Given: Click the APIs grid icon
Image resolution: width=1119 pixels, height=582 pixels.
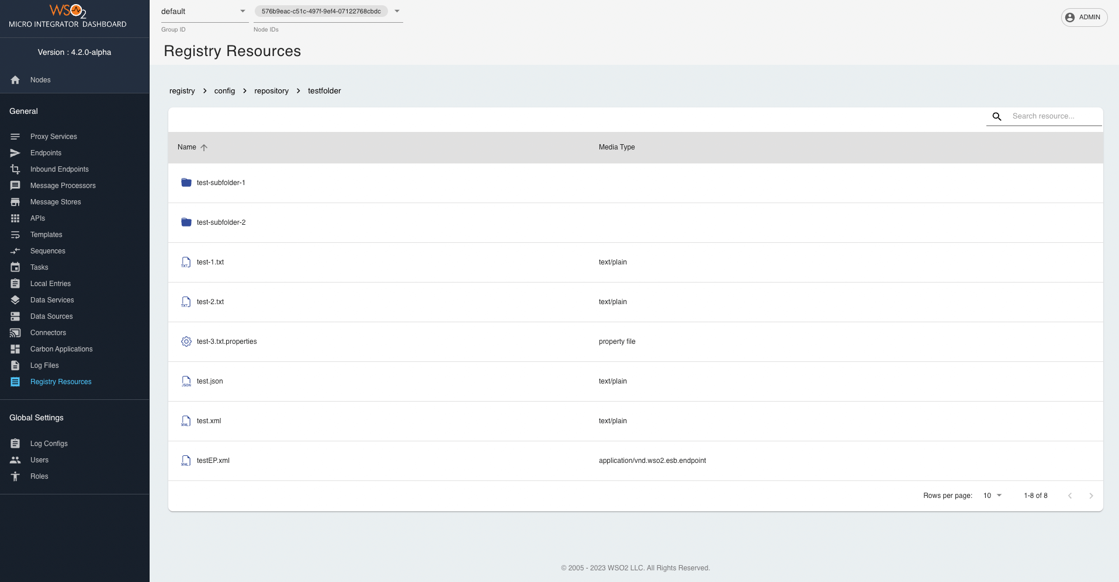Looking at the screenshot, I should (15, 218).
